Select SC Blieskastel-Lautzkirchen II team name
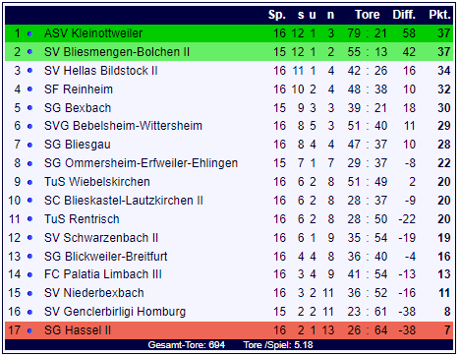The width and height of the screenshot is (460, 356). click(124, 201)
